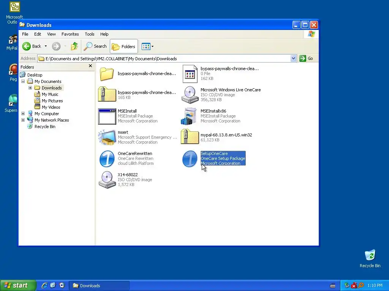389x291 pixels.
Task: Select My Videos in the tree
Action: pyautogui.click(x=51, y=107)
